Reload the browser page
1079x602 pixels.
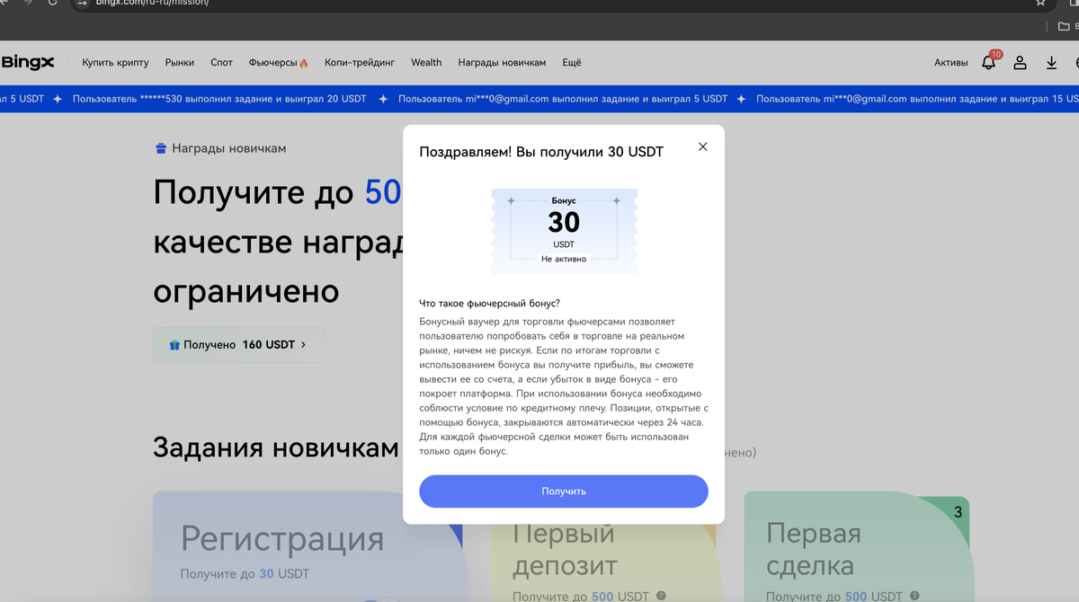(x=51, y=3)
